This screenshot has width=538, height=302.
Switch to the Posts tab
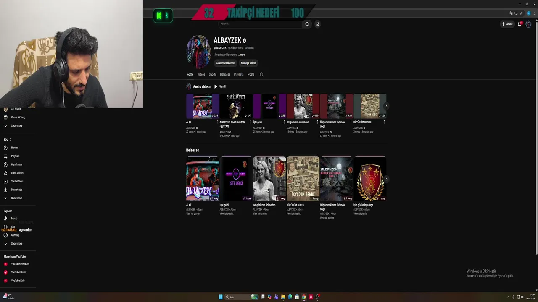251,74
